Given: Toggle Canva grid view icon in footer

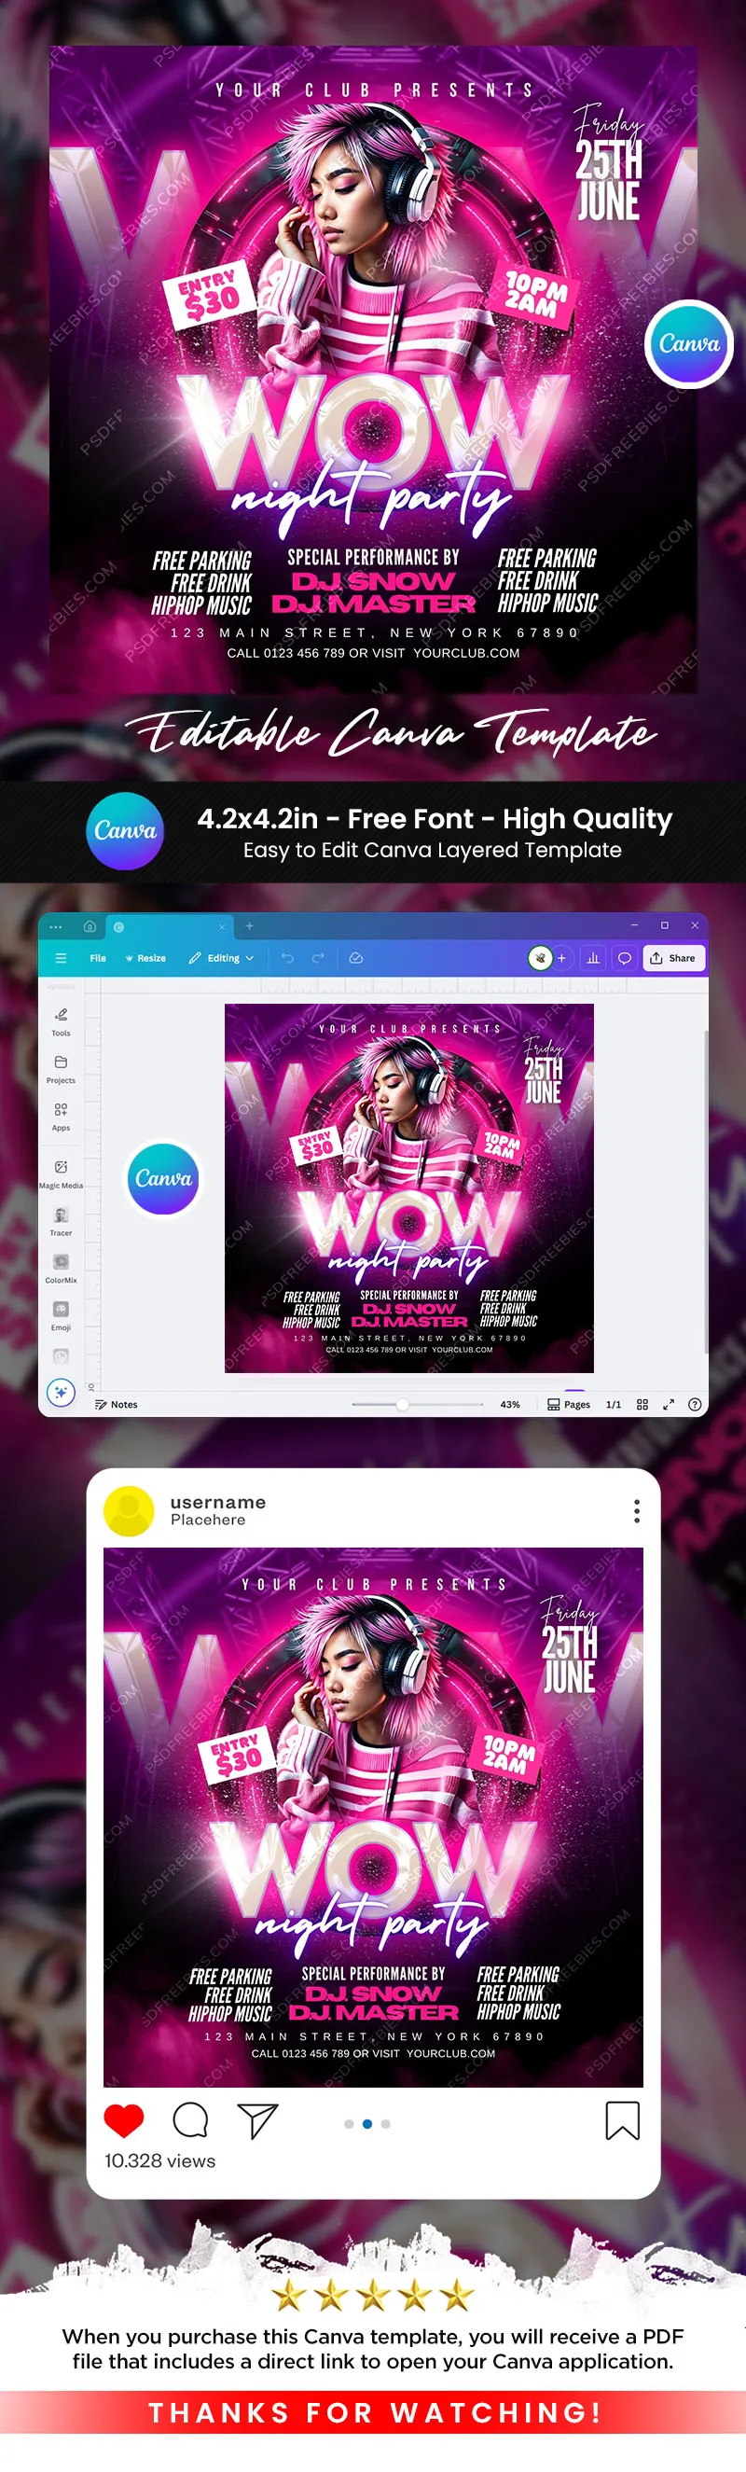Looking at the screenshot, I should coord(642,1404).
